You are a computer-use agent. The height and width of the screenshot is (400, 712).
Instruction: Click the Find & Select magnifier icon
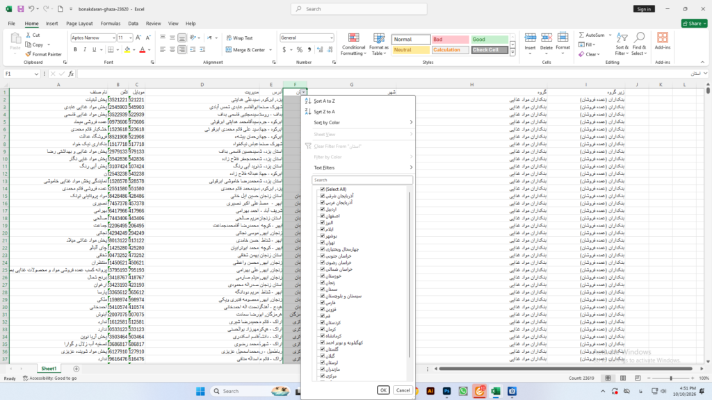pos(640,37)
